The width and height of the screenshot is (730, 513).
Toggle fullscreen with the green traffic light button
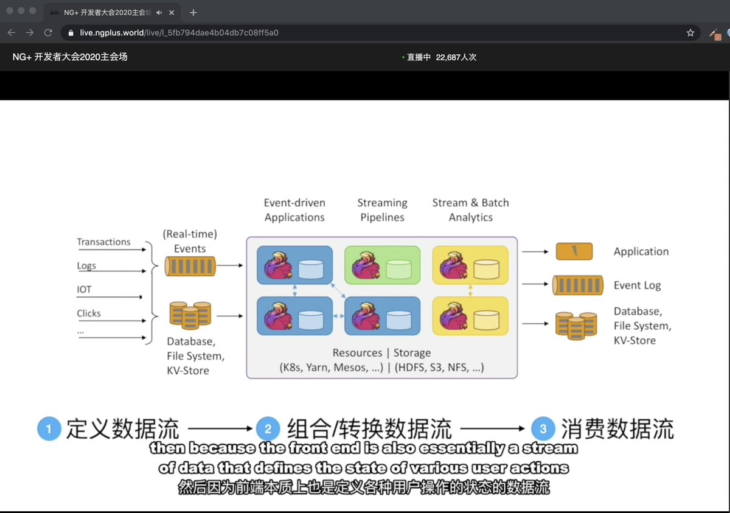tap(32, 10)
